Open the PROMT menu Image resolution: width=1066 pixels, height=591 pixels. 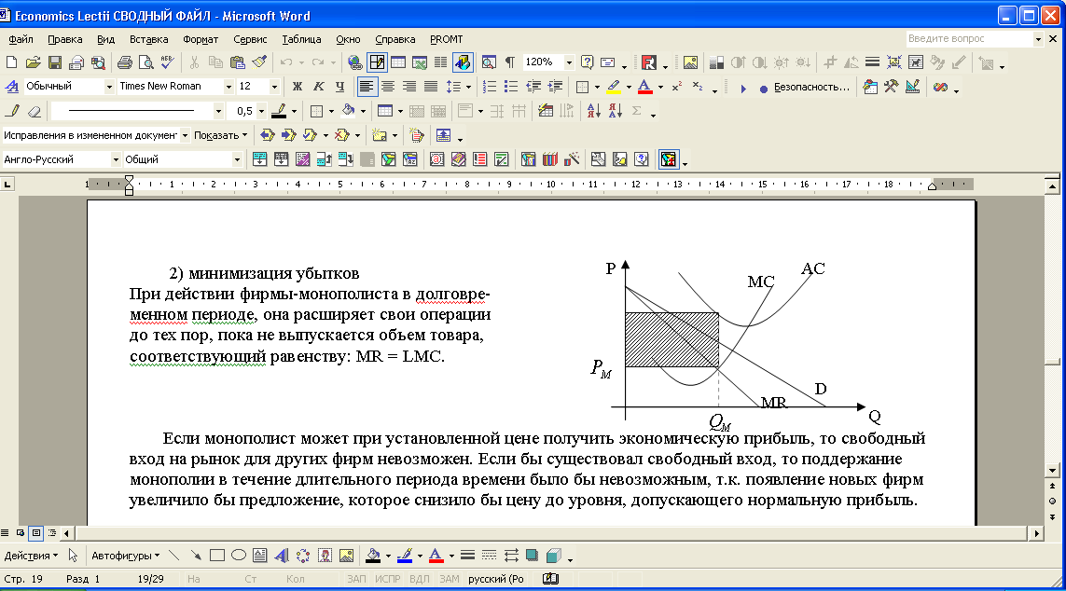[x=446, y=39]
